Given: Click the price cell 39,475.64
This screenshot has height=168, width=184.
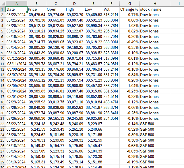Looking at the screenshot, I should tap(37, 15).
